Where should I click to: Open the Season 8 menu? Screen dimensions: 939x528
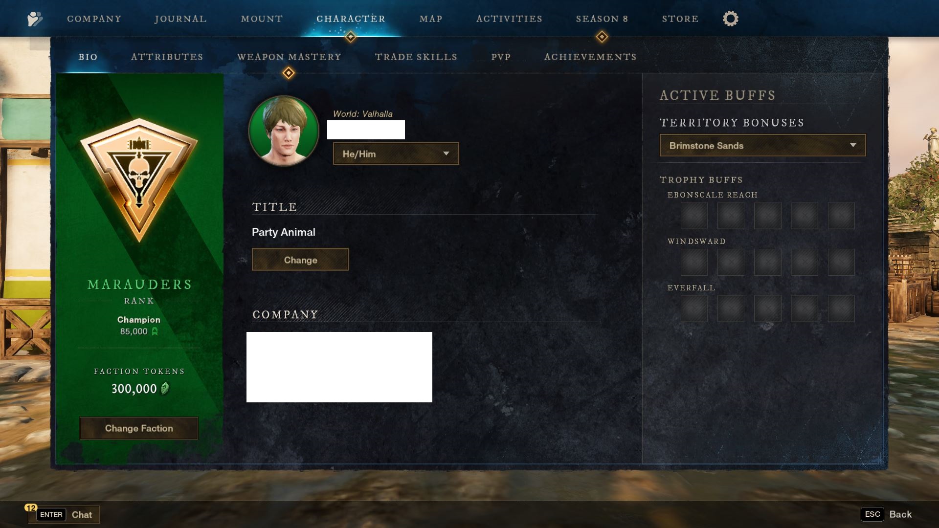(x=602, y=19)
